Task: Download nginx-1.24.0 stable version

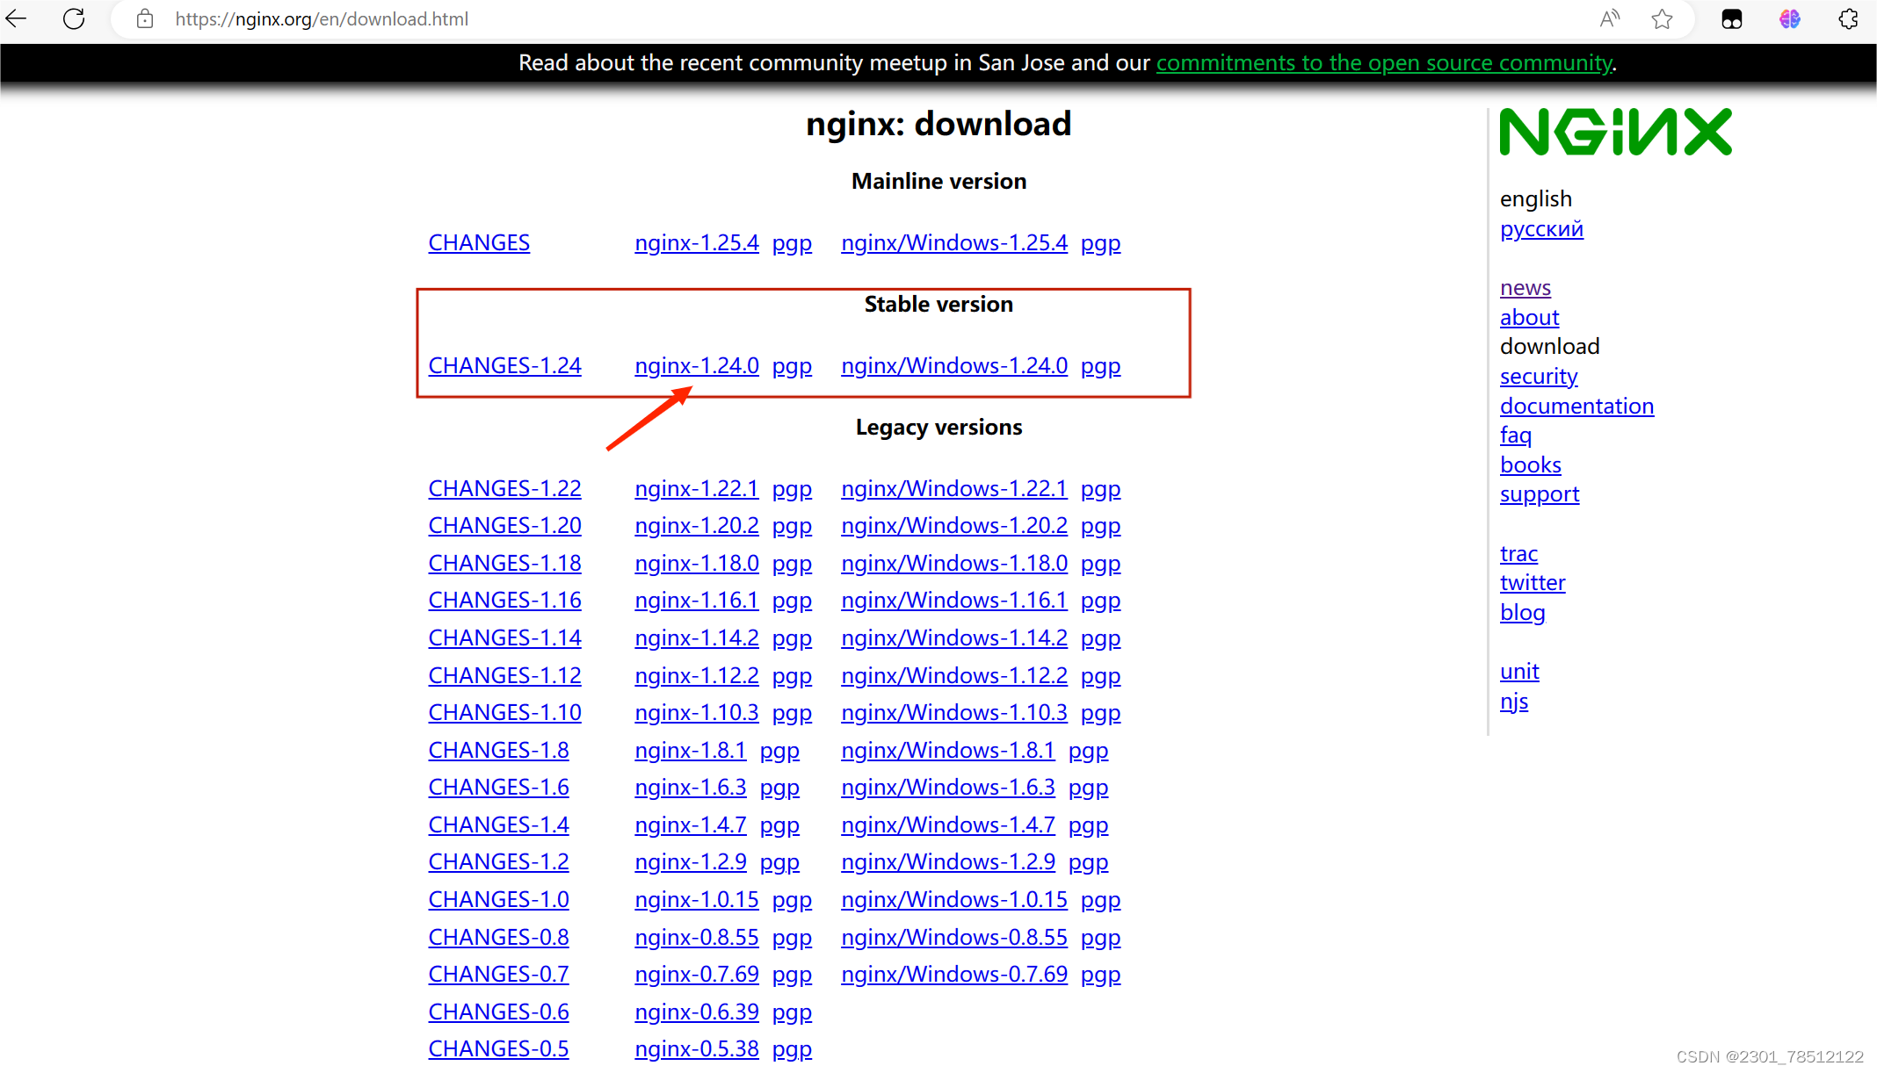Action: [696, 365]
